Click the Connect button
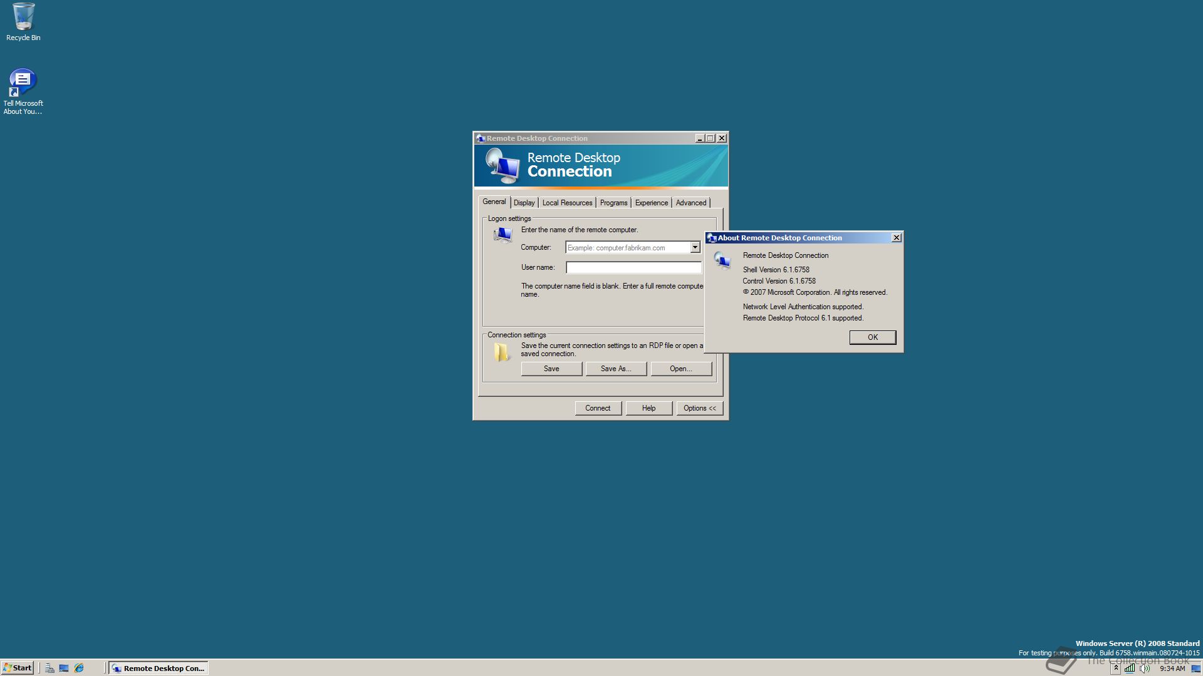The height and width of the screenshot is (676, 1203). coord(598,408)
